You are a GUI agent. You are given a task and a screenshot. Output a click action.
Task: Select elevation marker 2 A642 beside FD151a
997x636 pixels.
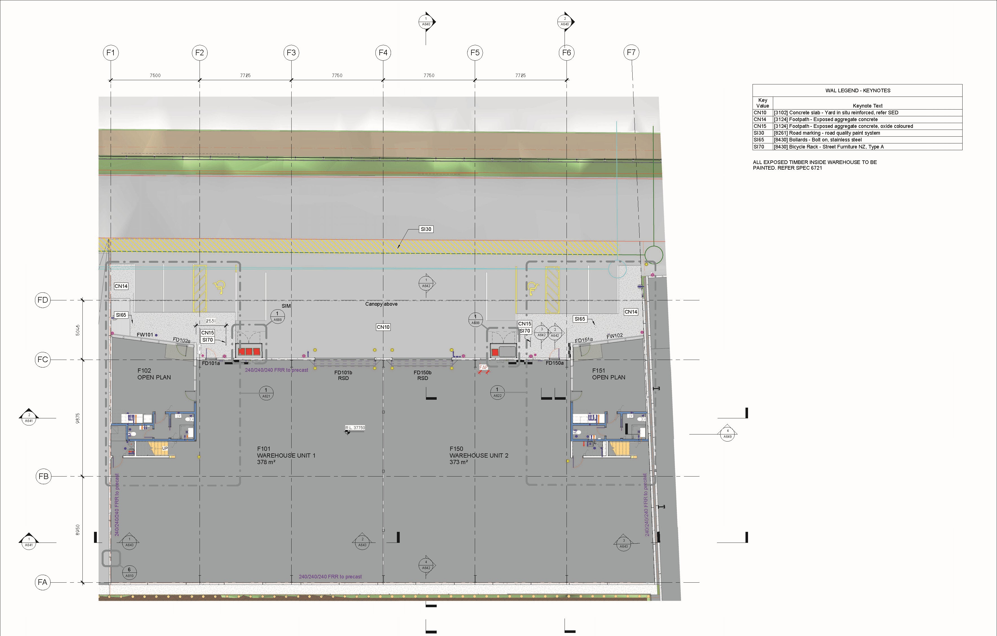click(x=555, y=333)
